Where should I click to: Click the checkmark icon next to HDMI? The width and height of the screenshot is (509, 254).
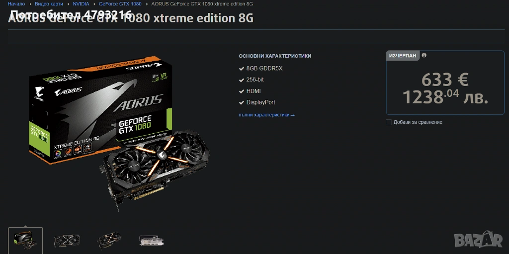[x=241, y=91]
